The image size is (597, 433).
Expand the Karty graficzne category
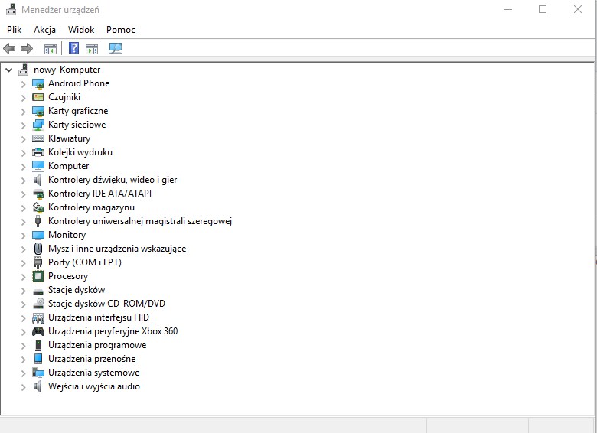(x=23, y=112)
